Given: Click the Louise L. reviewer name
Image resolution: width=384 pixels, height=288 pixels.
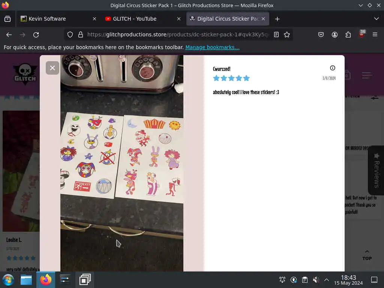Looking at the screenshot, I should [x=14, y=240].
